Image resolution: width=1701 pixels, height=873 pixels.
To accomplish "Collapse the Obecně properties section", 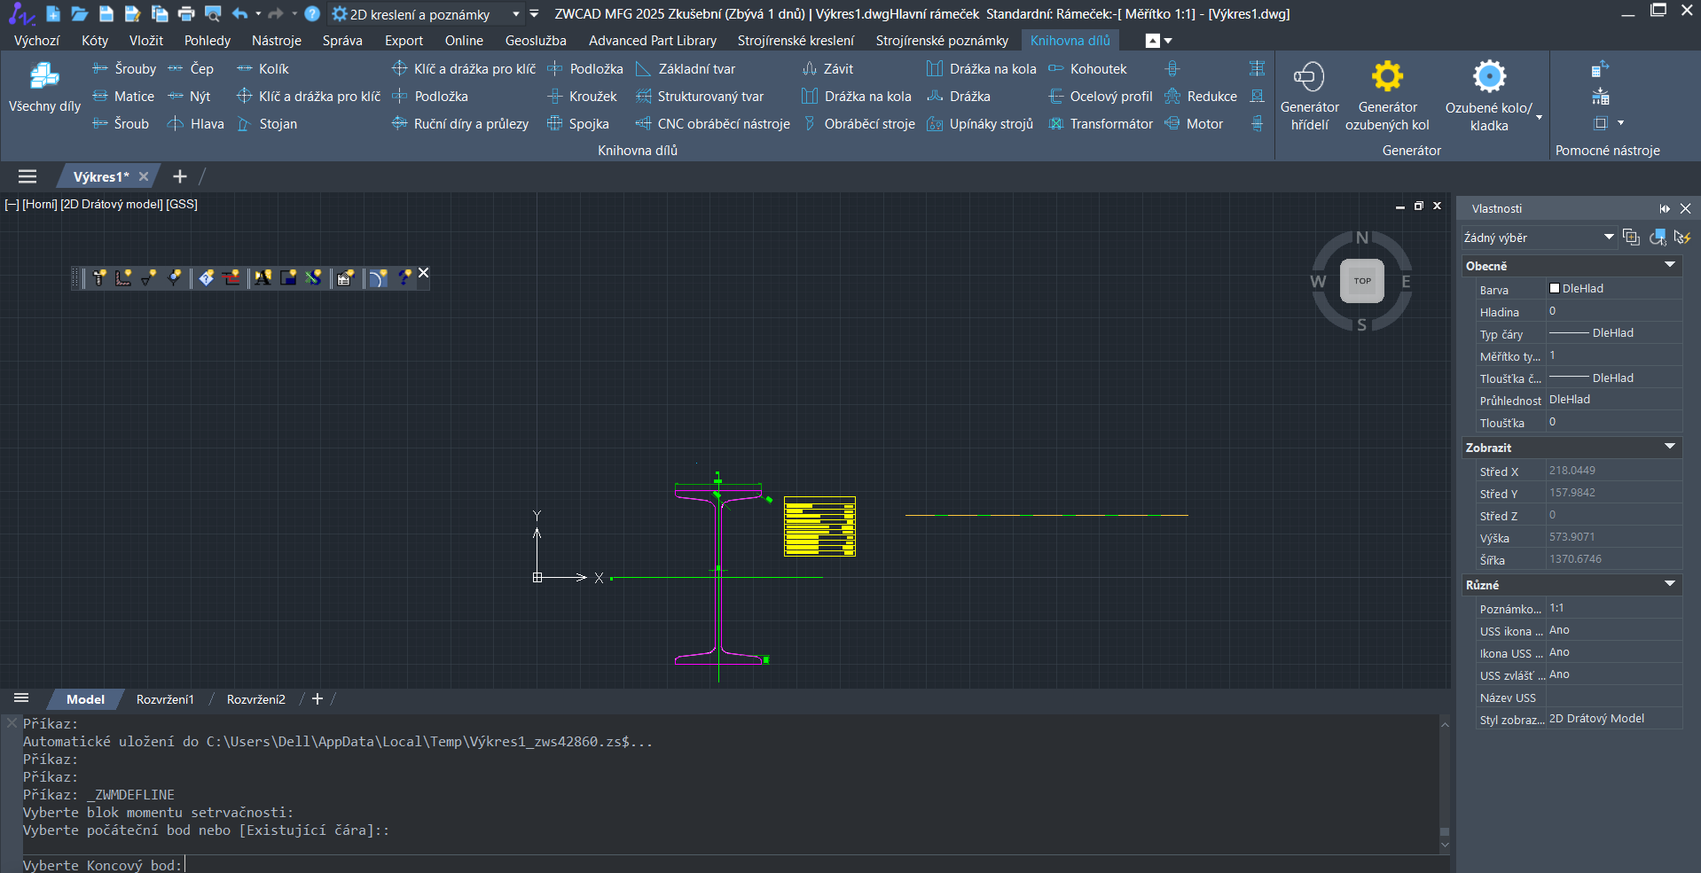I will point(1669,266).
